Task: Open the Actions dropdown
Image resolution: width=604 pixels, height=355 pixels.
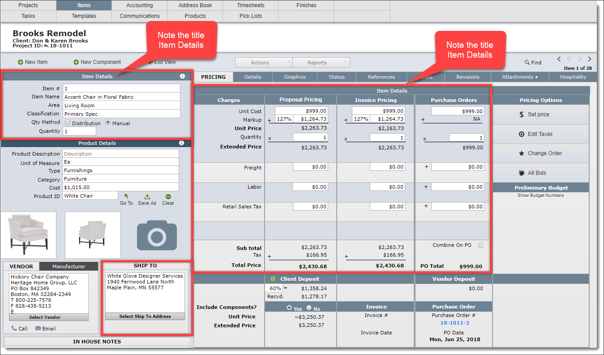Action: coord(264,63)
